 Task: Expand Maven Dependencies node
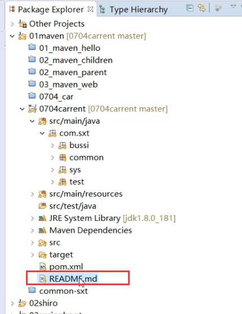(32, 230)
